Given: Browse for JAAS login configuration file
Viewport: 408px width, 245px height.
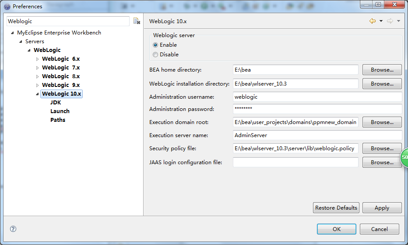Looking at the screenshot, I should click(x=382, y=162).
